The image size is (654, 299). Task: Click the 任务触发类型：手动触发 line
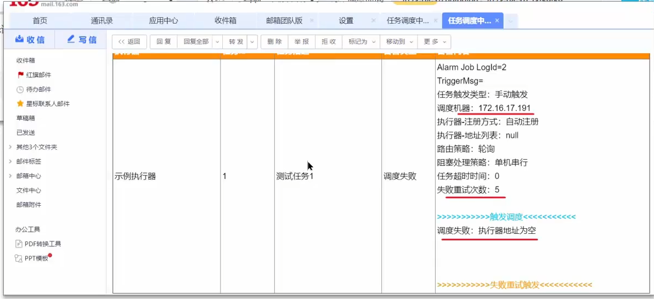click(483, 95)
